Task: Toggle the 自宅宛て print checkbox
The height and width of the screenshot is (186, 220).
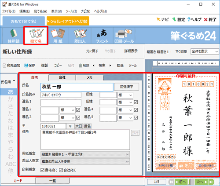Action: pyautogui.click(x=42, y=170)
